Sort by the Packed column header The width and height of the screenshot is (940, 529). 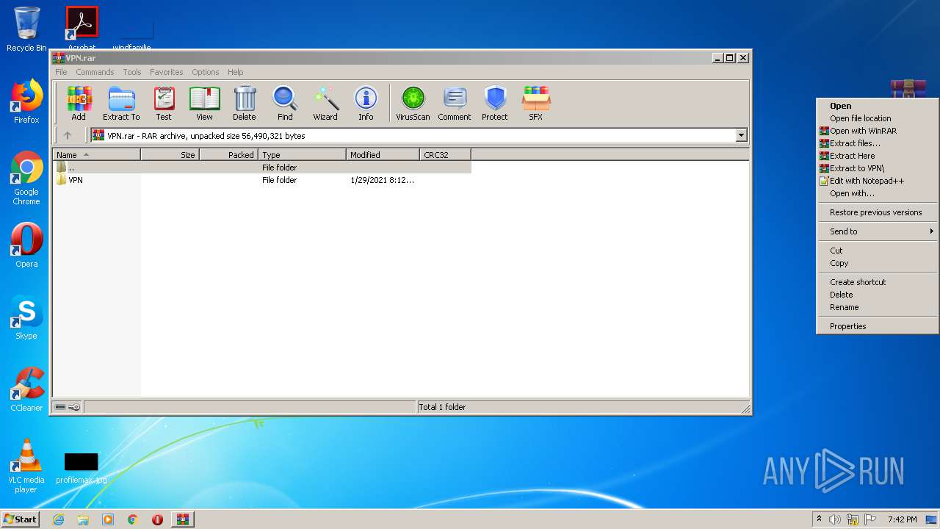228,155
